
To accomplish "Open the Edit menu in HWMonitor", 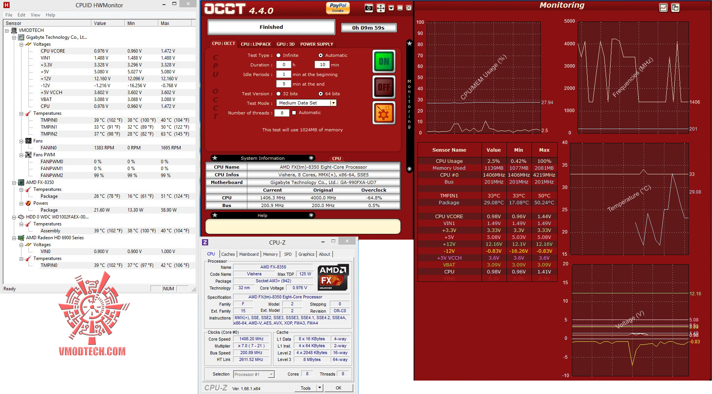I will [22, 15].
